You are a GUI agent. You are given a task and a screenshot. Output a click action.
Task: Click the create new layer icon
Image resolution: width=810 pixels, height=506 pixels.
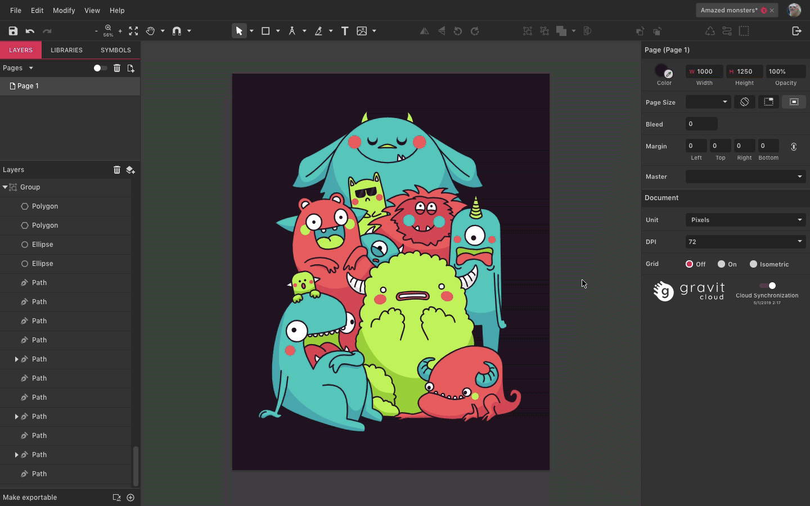(x=130, y=169)
